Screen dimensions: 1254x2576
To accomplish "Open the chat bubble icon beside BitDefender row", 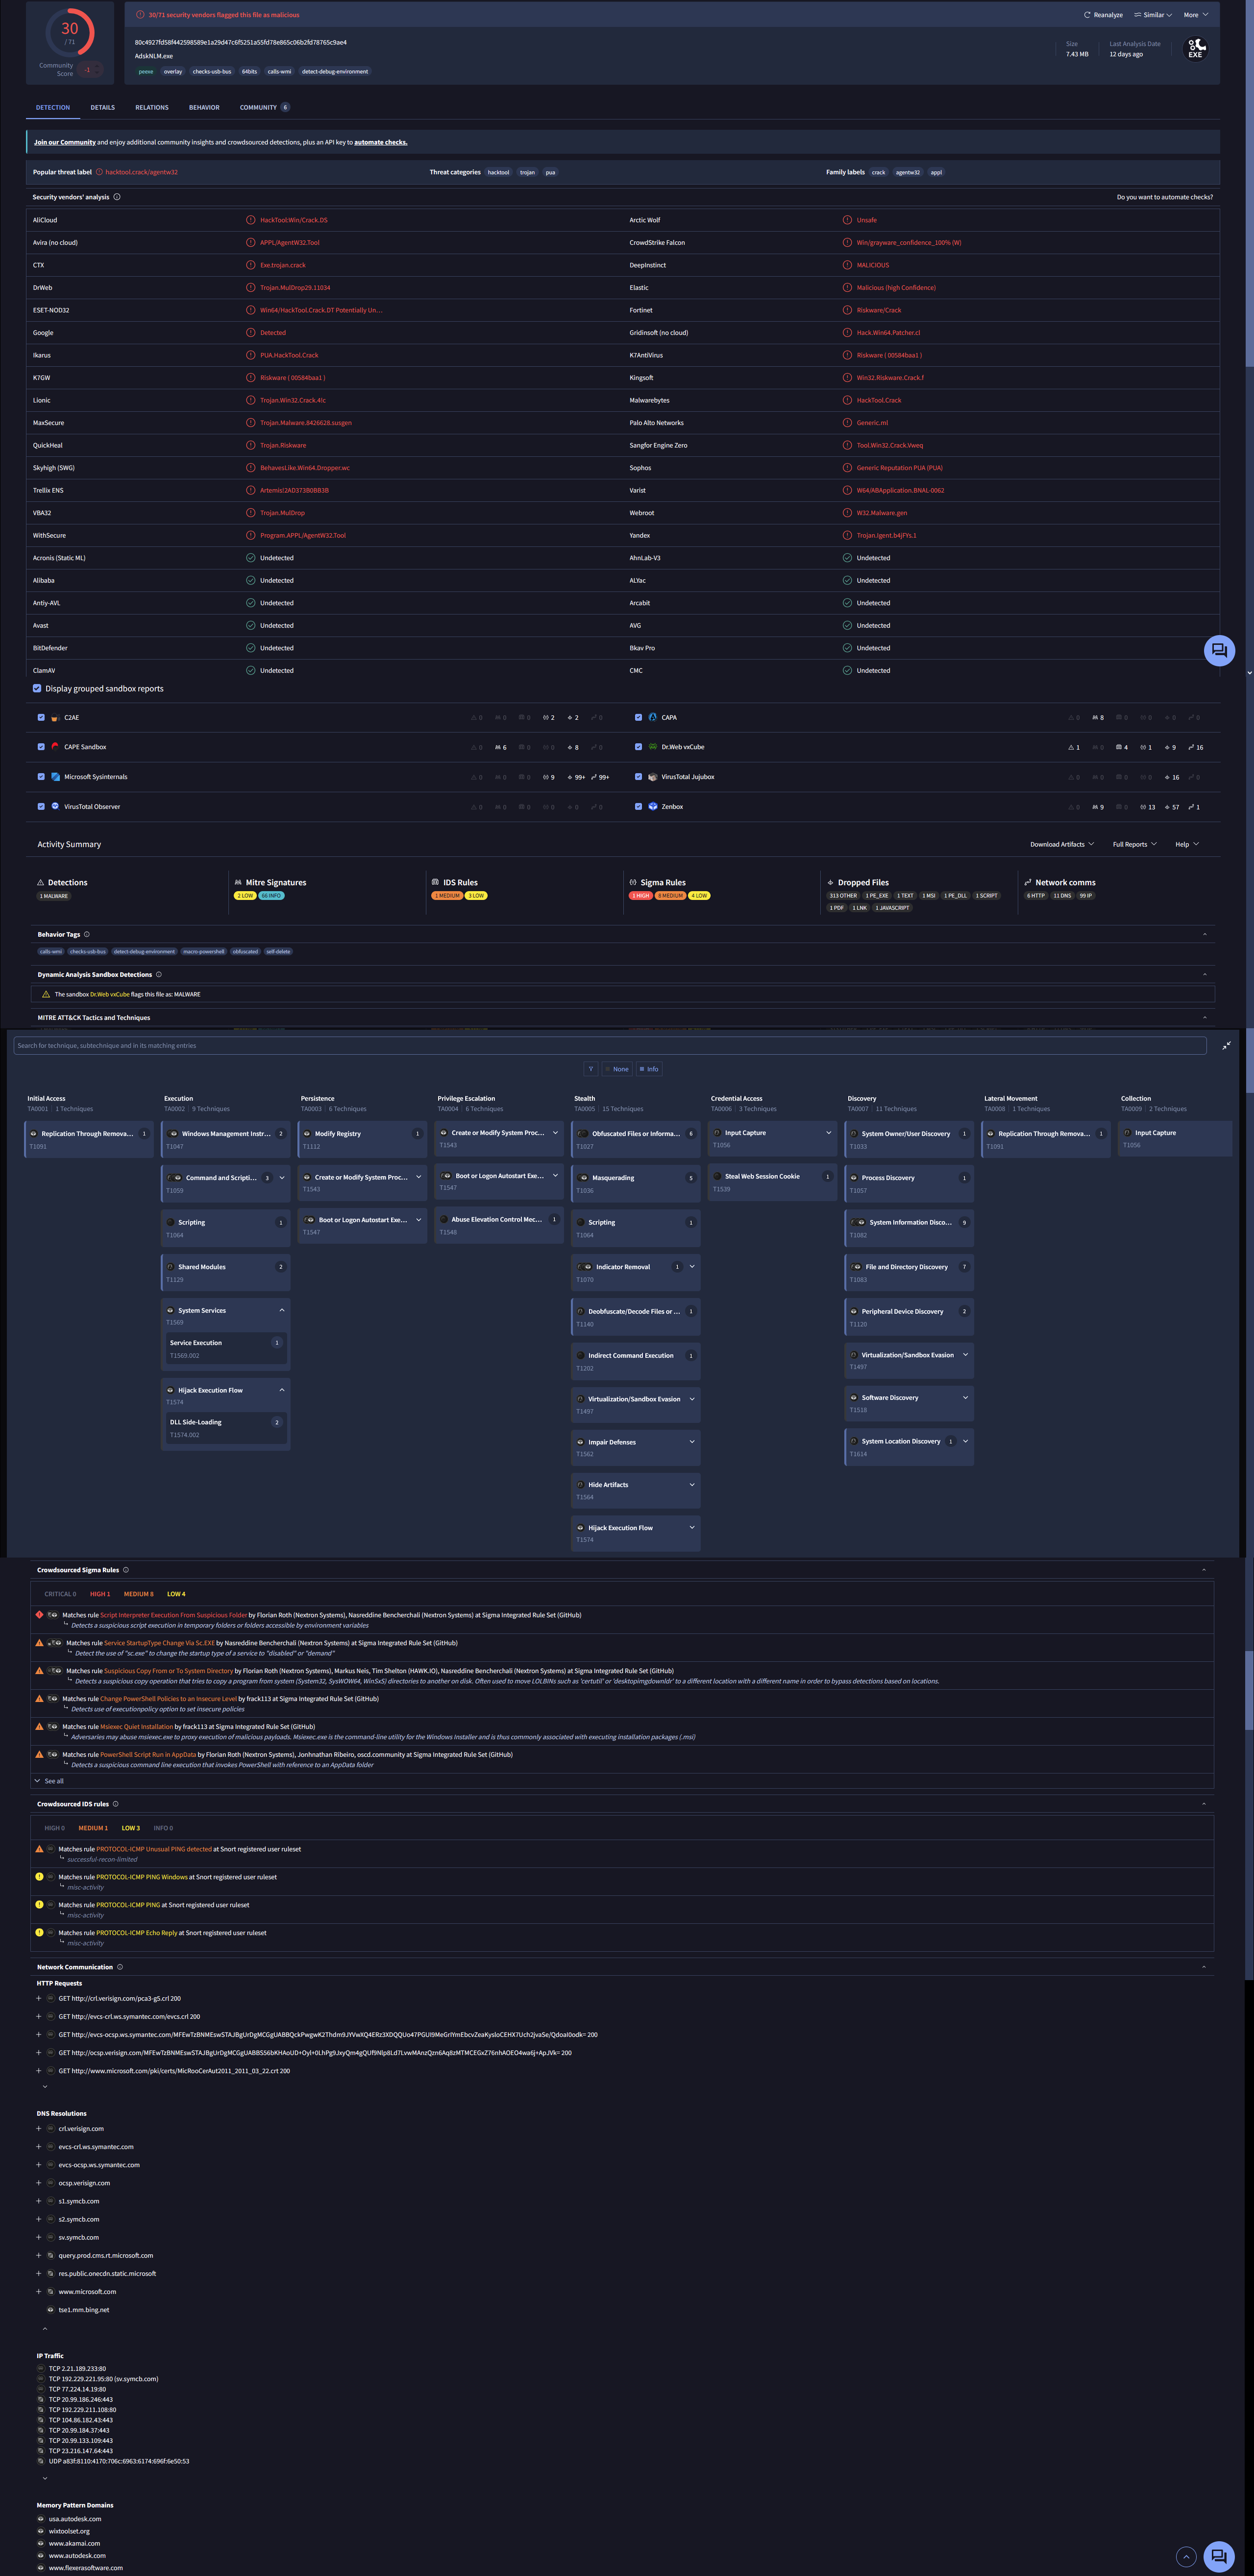I will (1219, 650).
